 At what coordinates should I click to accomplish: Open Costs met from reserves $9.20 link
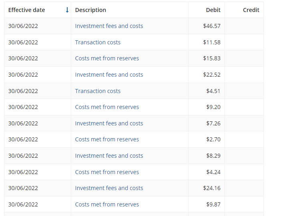coord(107,107)
